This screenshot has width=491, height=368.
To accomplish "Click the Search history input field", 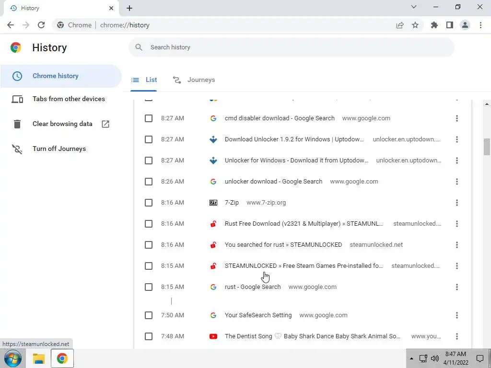I will click(x=291, y=47).
